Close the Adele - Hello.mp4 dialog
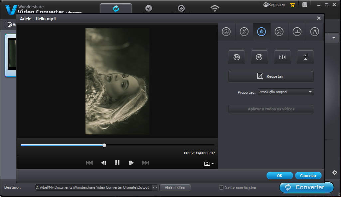 point(319,18)
